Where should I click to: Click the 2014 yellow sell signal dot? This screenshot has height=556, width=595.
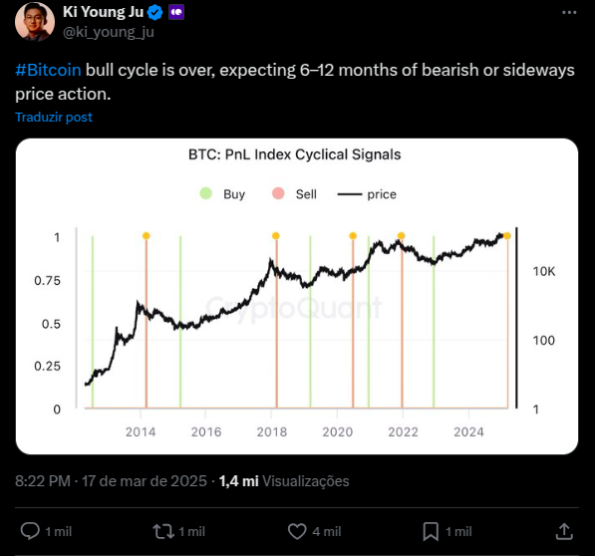(x=147, y=236)
